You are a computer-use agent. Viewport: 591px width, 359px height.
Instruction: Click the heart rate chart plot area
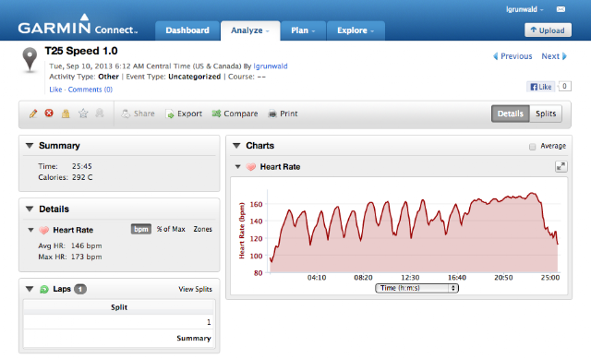pos(414,231)
